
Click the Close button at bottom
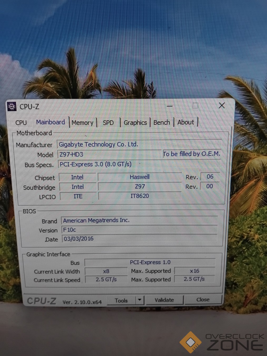[x=203, y=299]
